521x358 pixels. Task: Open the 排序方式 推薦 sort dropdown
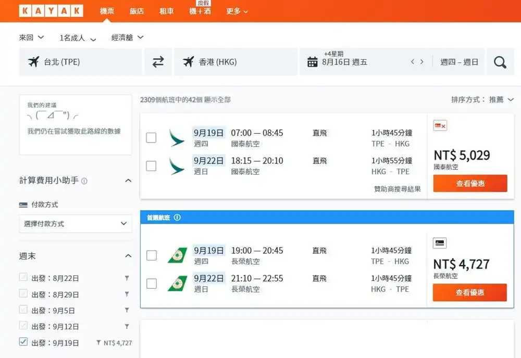coord(482,99)
